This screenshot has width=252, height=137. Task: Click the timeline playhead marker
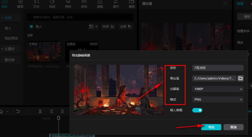coord(59,118)
